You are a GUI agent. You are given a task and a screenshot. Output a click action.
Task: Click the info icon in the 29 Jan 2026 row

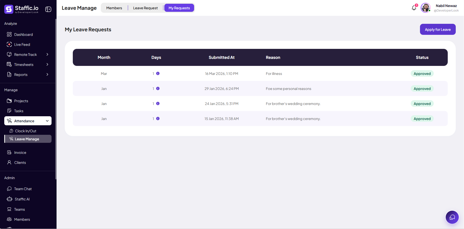(158, 88)
